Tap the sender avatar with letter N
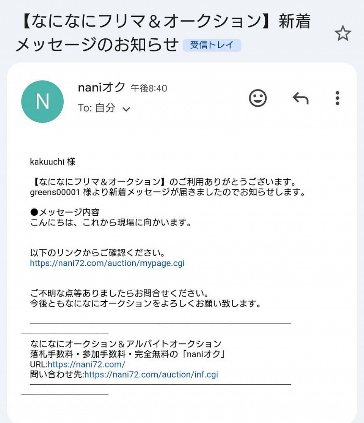Screen dimensions: 364x423 42,102
